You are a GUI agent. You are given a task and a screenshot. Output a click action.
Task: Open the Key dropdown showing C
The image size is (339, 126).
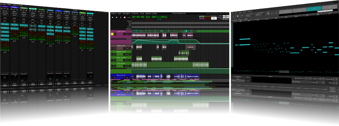[x=320, y=83]
